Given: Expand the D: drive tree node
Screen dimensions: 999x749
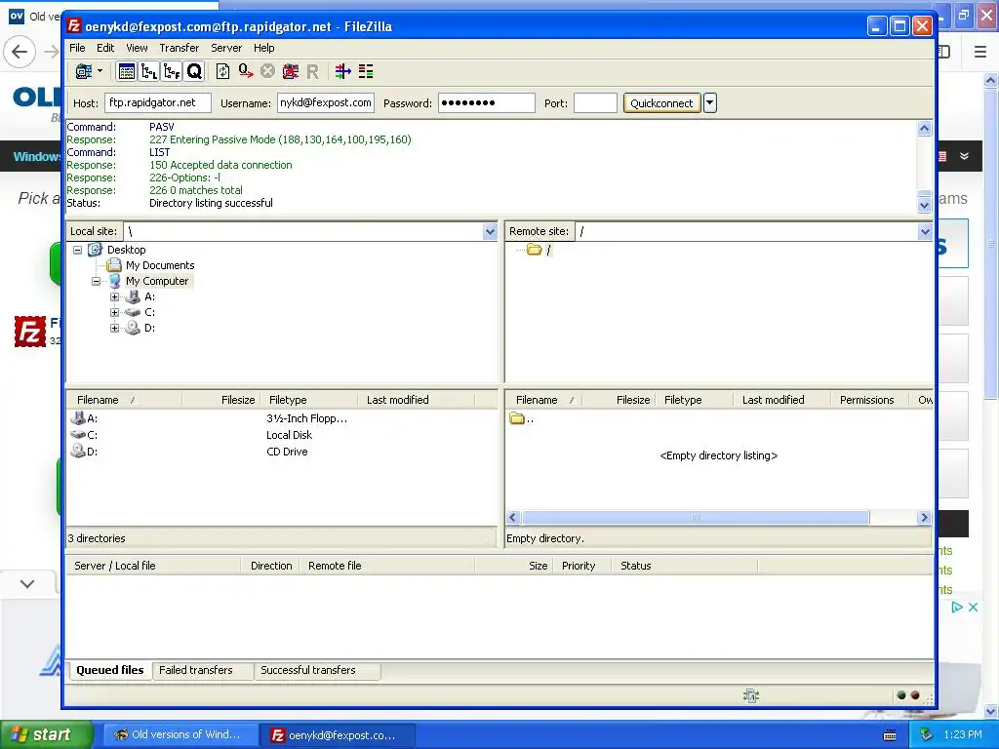Looking at the screenshot, I should tap(114, 328).
